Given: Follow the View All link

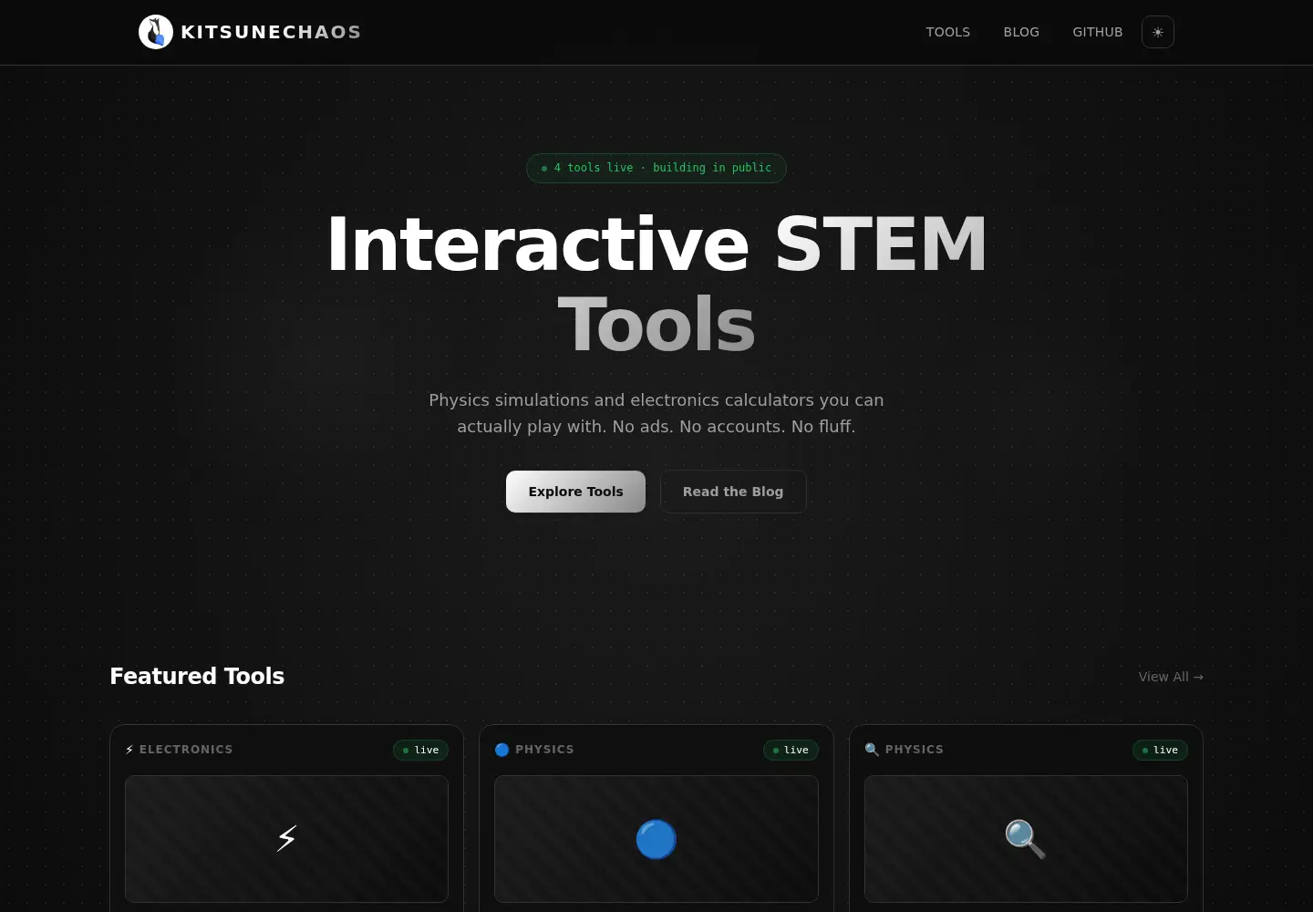Looking at the screenshot, I should pyautogui.click(x=1171, y=677).
